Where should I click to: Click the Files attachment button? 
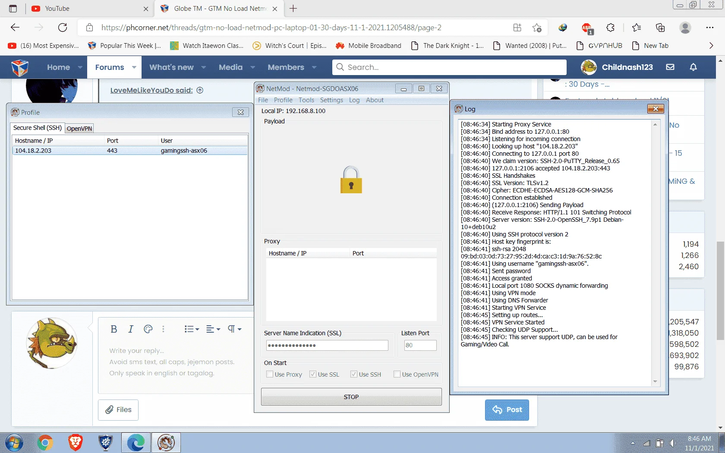pos(118,410)
